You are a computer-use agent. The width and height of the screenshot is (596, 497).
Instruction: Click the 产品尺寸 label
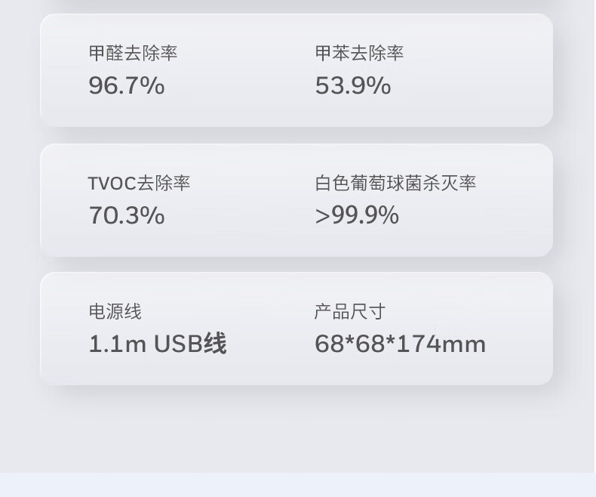tap(350, 312)
